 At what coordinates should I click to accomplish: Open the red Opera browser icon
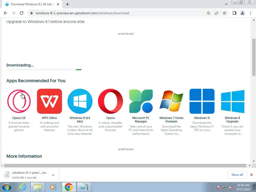click(x=110, y=101)
